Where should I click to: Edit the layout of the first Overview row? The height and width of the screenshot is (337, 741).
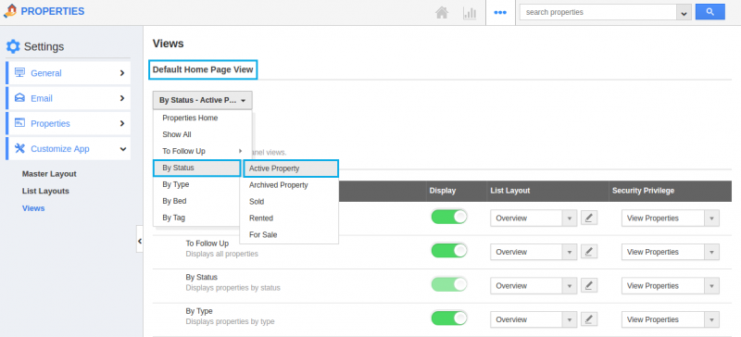click(589, 218)
